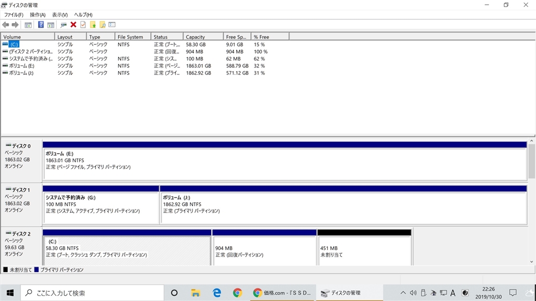536x301 pixels.
Task: Expand hidden system tray icons chevron
Action: pos(403,293)
